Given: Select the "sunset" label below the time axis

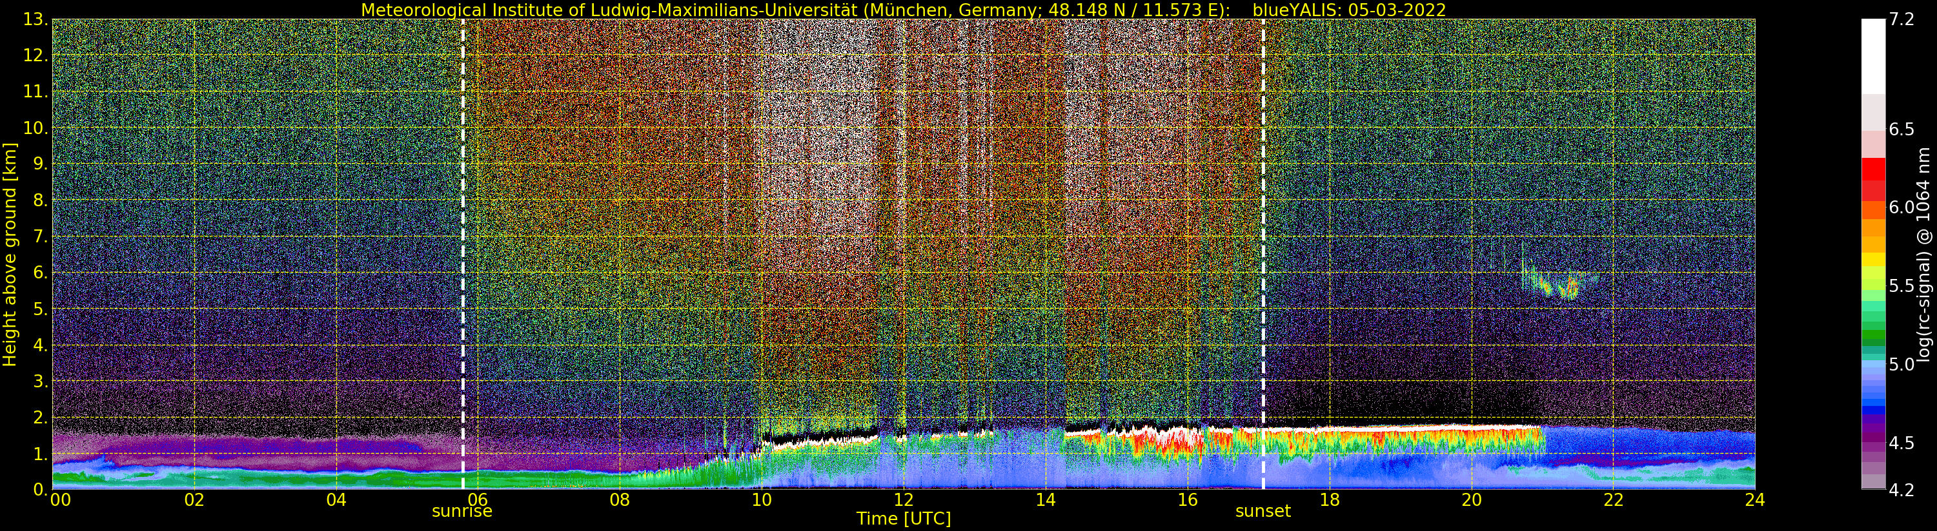Looking at the screenshot, I should click(x=1263, y=512).
